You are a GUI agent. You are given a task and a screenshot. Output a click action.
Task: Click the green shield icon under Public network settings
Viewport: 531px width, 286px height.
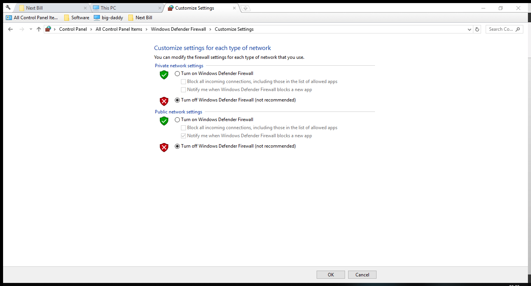pyautogui.click(x=164, y=121)
